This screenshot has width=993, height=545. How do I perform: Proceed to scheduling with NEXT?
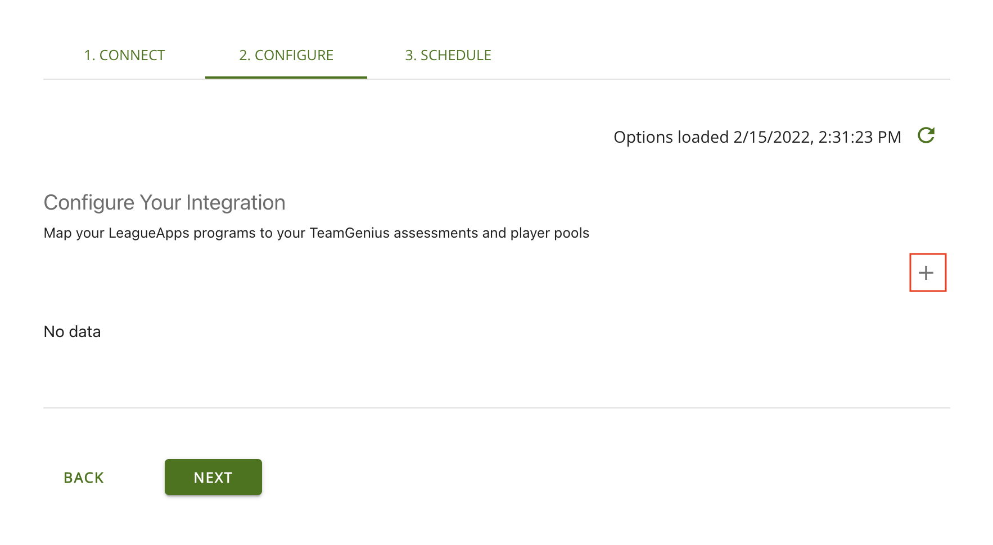(213, 477)
